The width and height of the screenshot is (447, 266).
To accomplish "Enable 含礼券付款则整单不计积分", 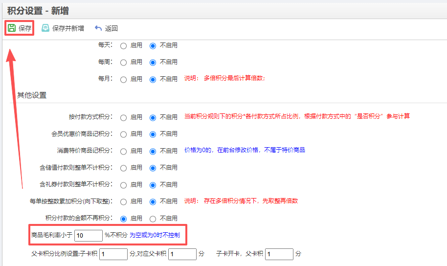I will click(123, 185).
